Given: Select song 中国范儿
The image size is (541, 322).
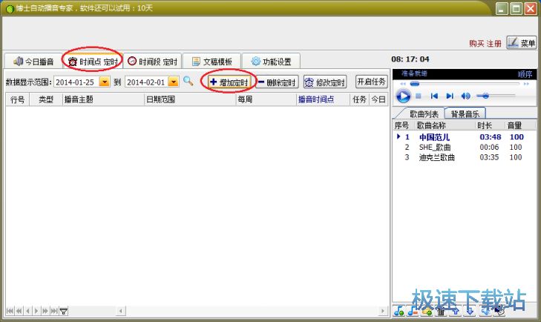Looking at the screenshot, I should (434, 137).
